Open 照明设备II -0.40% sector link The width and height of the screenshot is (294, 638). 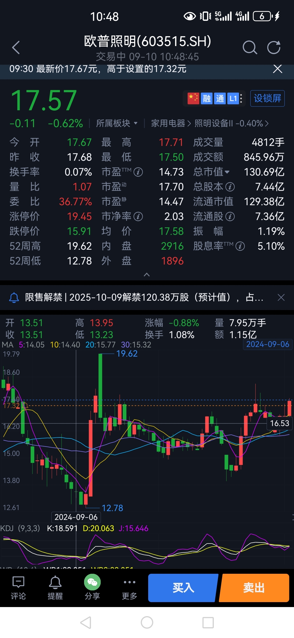(x=231, y=123)
